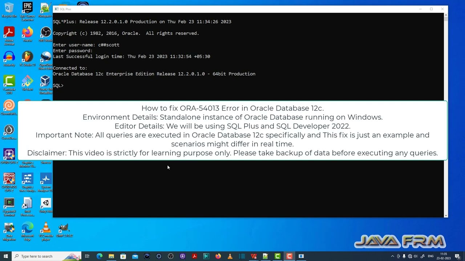
Task: Open OpenShot Video Editor shortcut
Action: coord(46,61)
